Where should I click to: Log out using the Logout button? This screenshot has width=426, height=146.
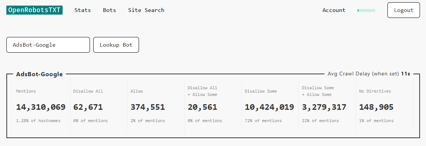(x=404, y=10)
